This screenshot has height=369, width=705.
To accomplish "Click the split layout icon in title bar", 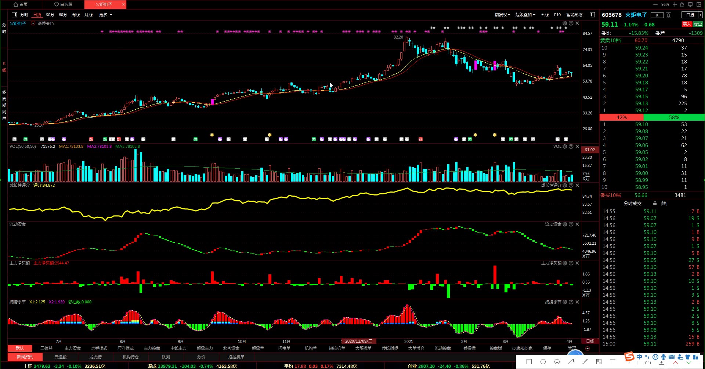I will [x=699, y=4].
